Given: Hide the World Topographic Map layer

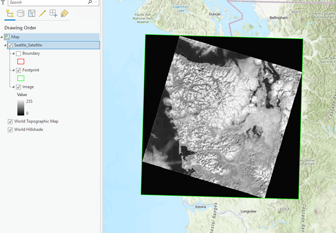Looking at the screenshot, I should (x=10, y=121).
